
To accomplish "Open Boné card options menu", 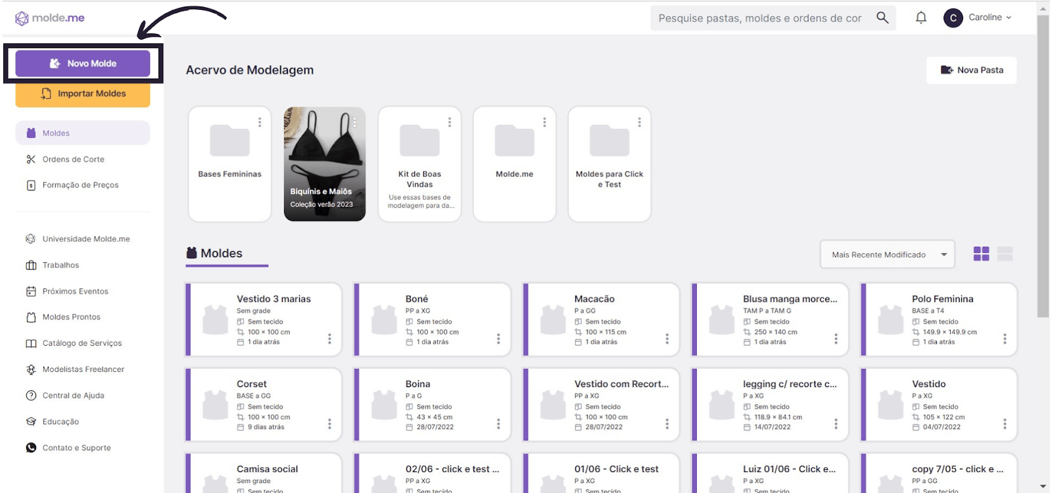I will [498, 339].
